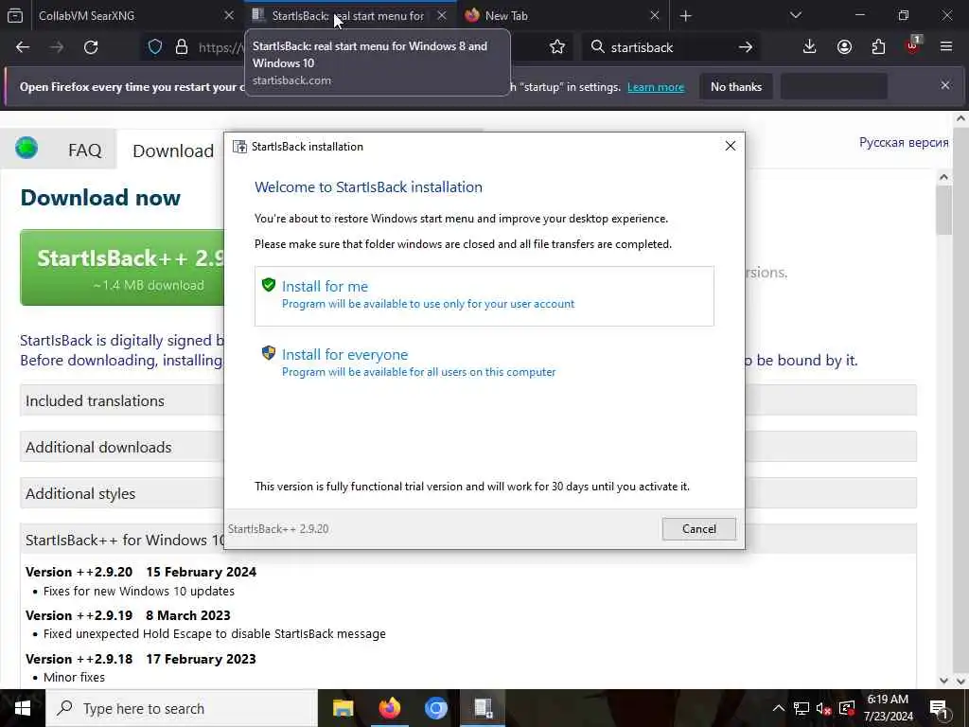This screenshot has width=969, height=727.
Task: Cancel the StartIsBack installation
Action: point(699,528)
